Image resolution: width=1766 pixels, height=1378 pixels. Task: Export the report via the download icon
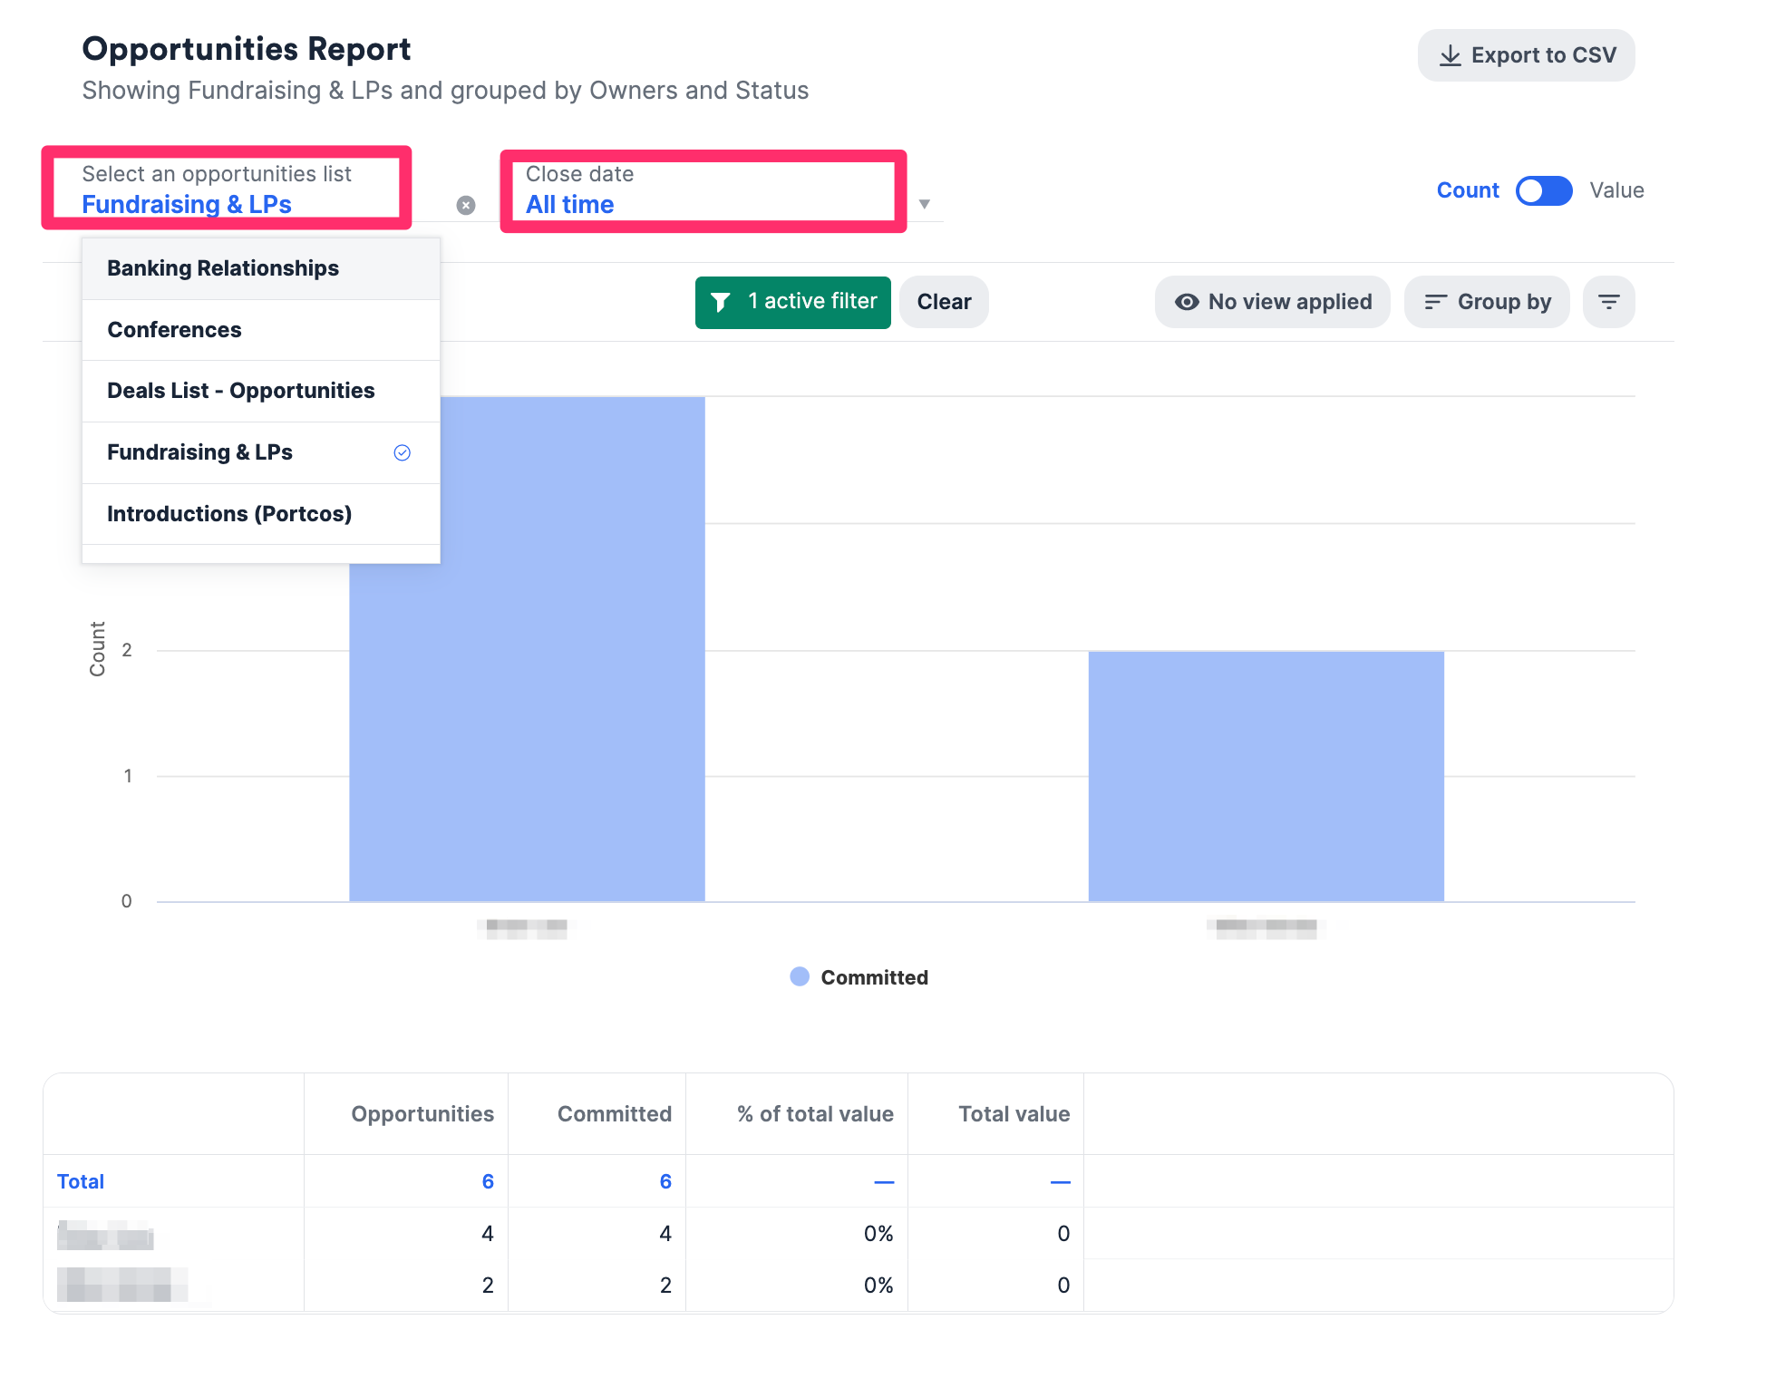[x=1451, y=55]
